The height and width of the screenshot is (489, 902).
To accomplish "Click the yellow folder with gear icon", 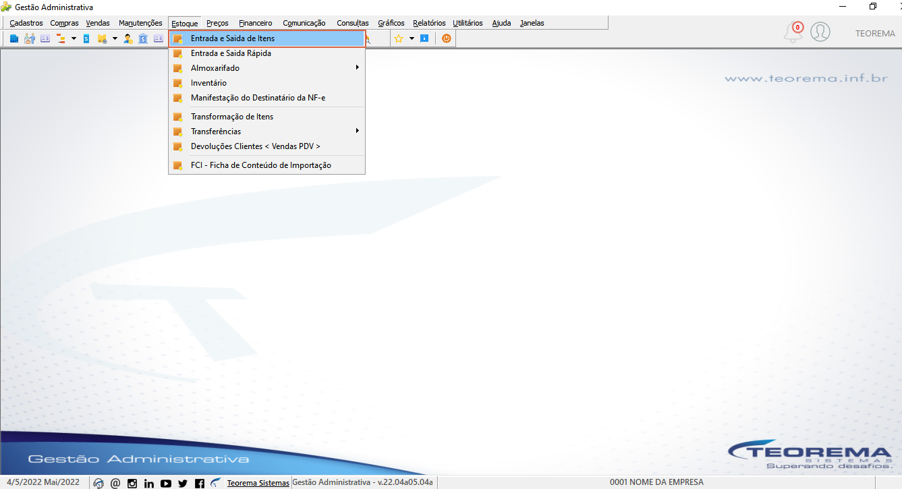I will tap(103, 38).
